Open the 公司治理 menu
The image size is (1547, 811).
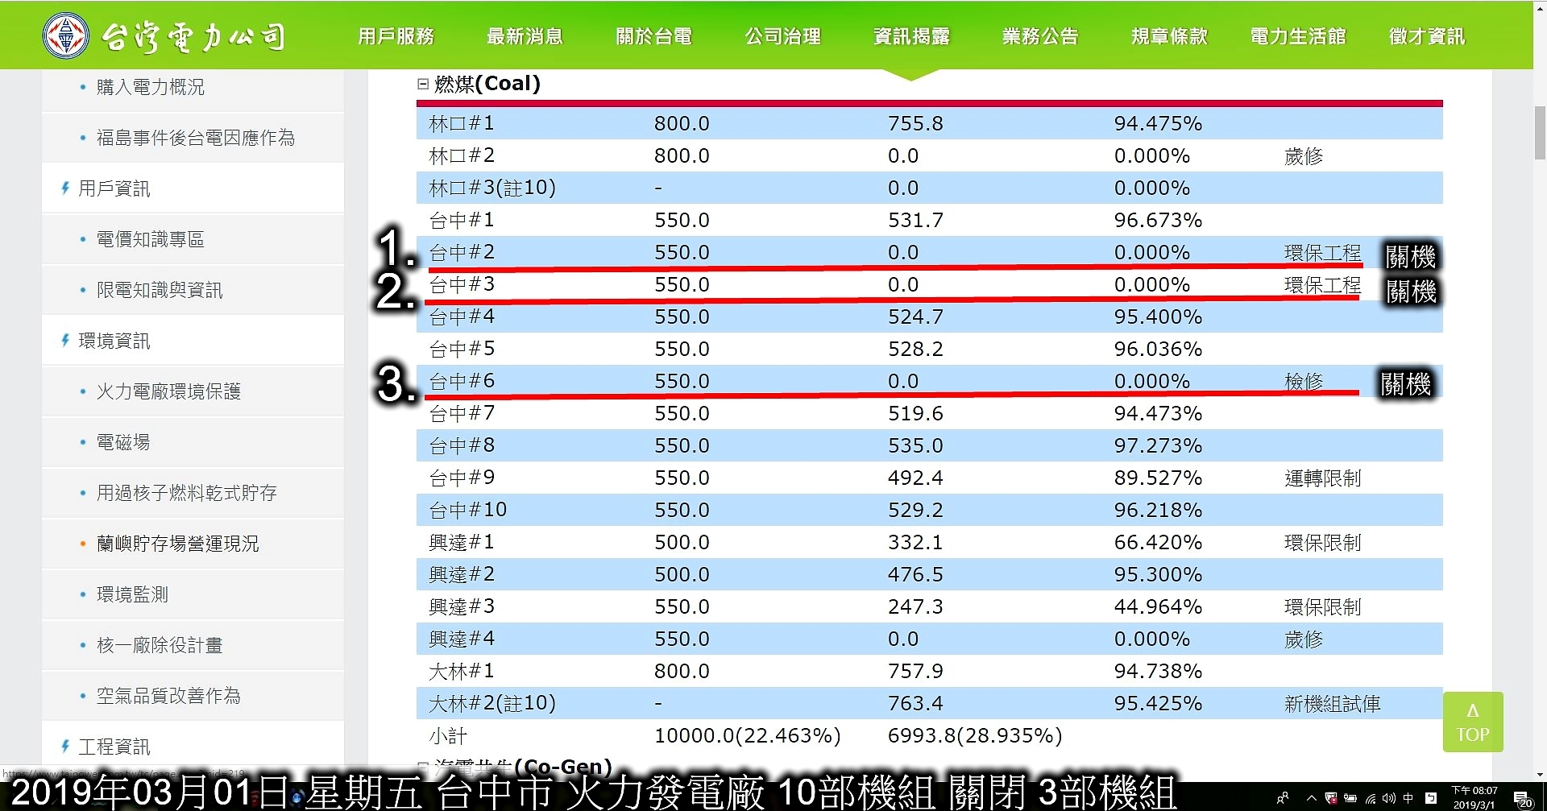782,36
